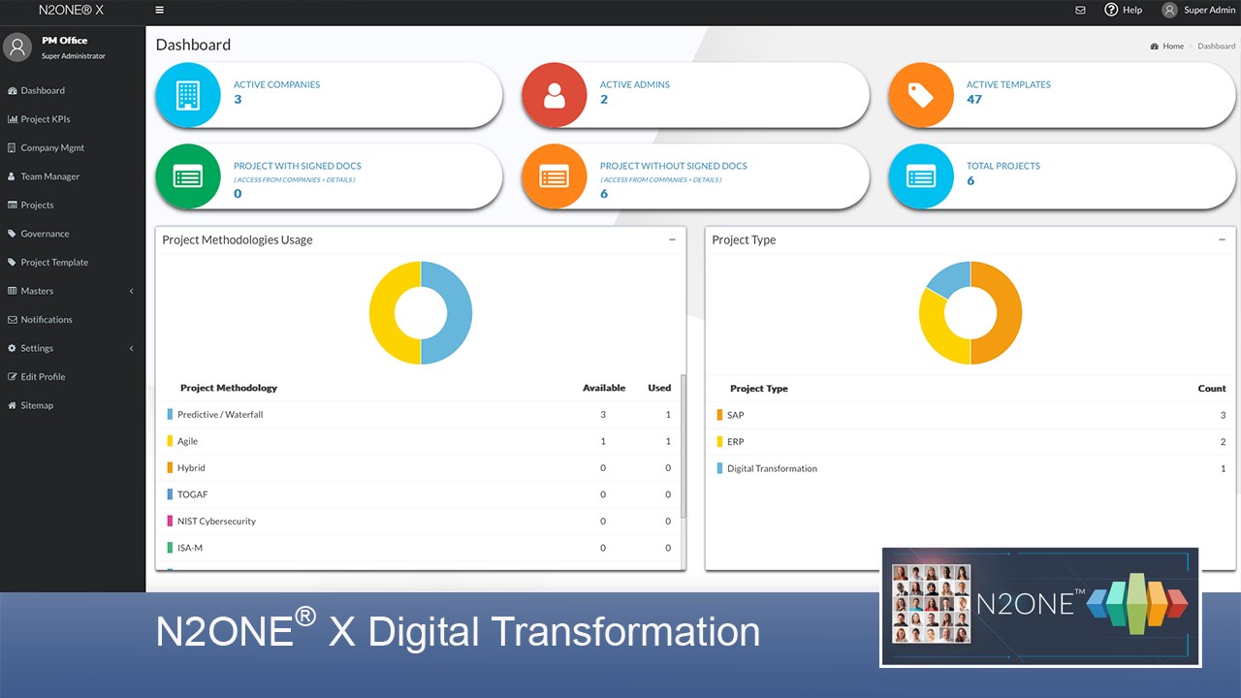Collapse the Project Type panel

tap(1222, 239)
